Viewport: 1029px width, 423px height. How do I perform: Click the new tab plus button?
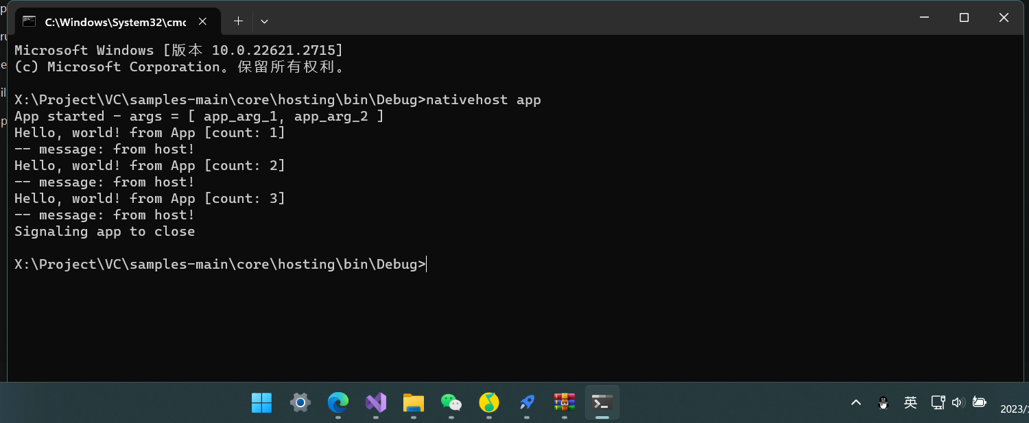pyautogui.click(x=238, y=21)
